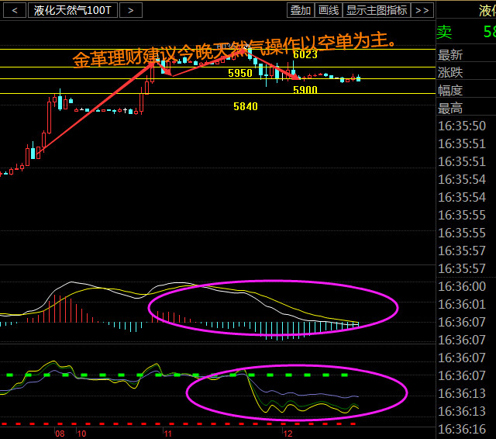This screenshot has height=439, width=496.
Task: Click the 5840 support level label
Action: (246, 106)
